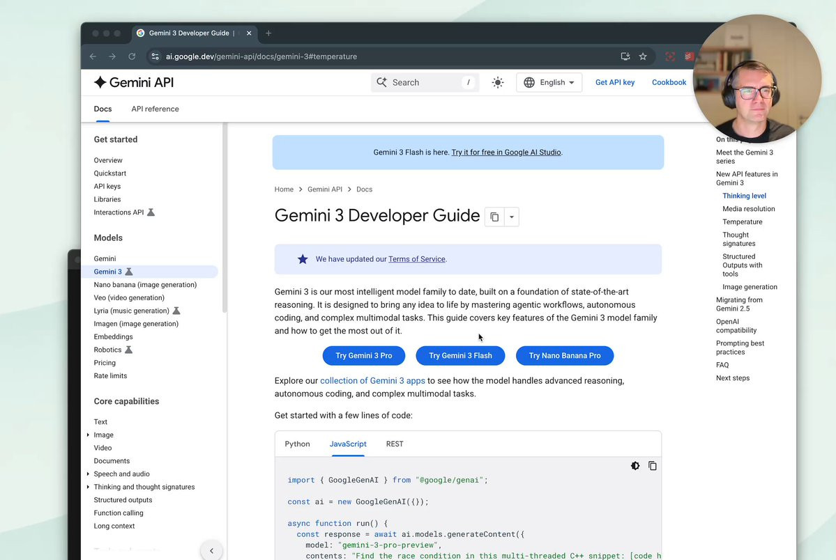Toggle the light and dark theme sun icon
Screen dimensions: 836x560
click(497, 83)
